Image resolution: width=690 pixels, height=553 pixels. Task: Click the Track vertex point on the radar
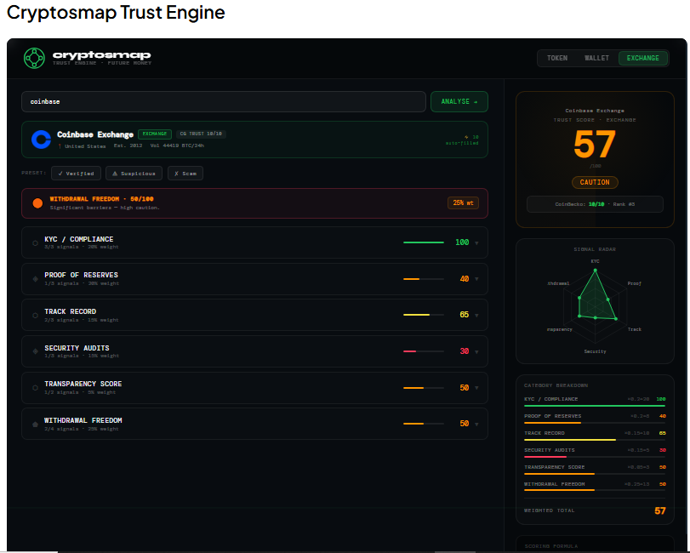click(616, 318)
